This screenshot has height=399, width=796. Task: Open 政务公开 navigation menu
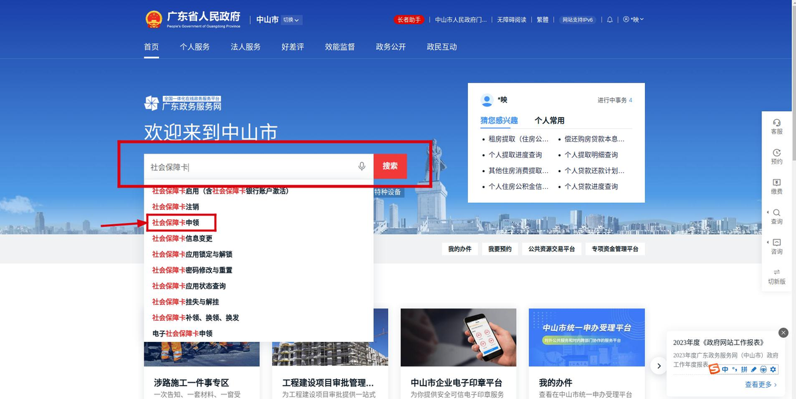pyautogui.click(x=391, y=47)
